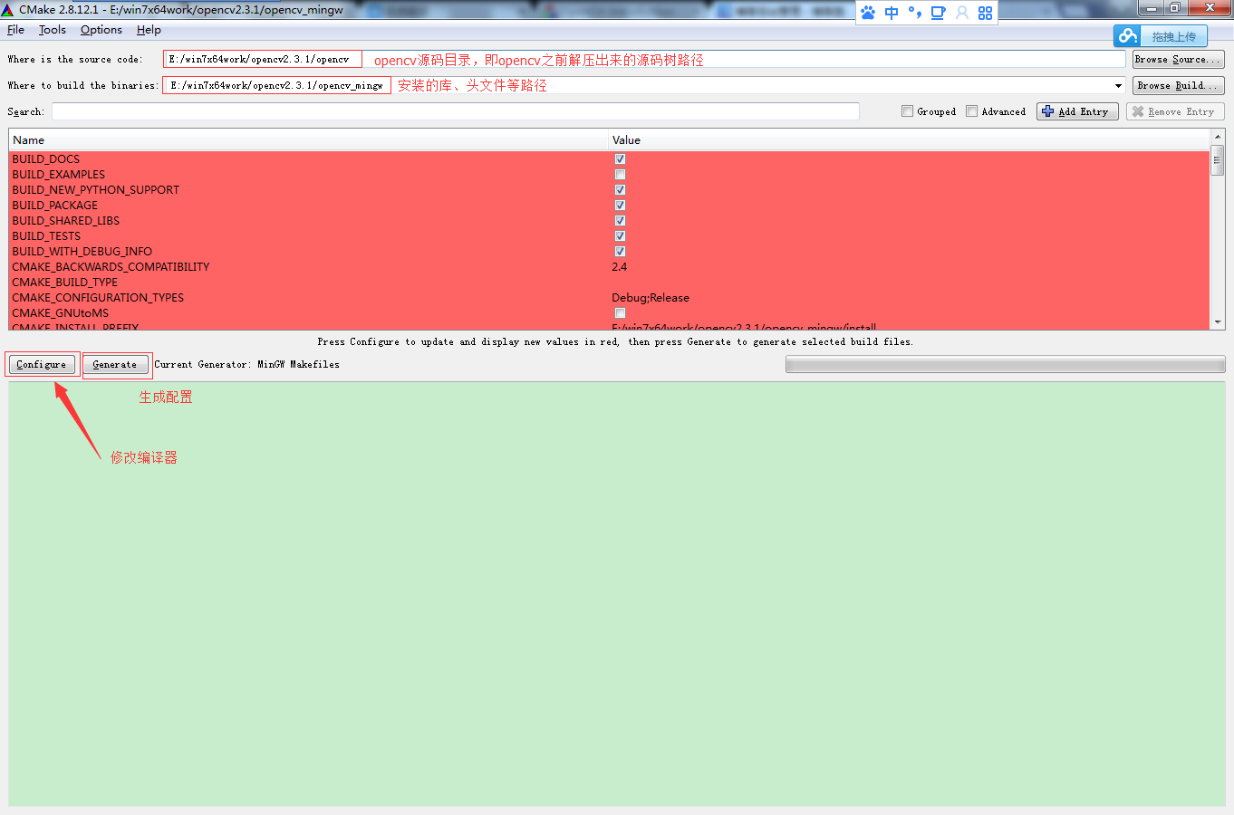Viewport: 1234px width, 815px height.
Task: Open the IME toolbox grid icon
Action: tap(986, 13)
